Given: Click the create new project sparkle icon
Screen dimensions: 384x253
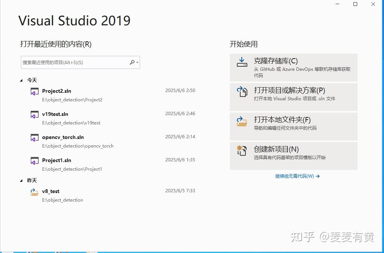Looking at the screenshot, I should tap(242, 151).
